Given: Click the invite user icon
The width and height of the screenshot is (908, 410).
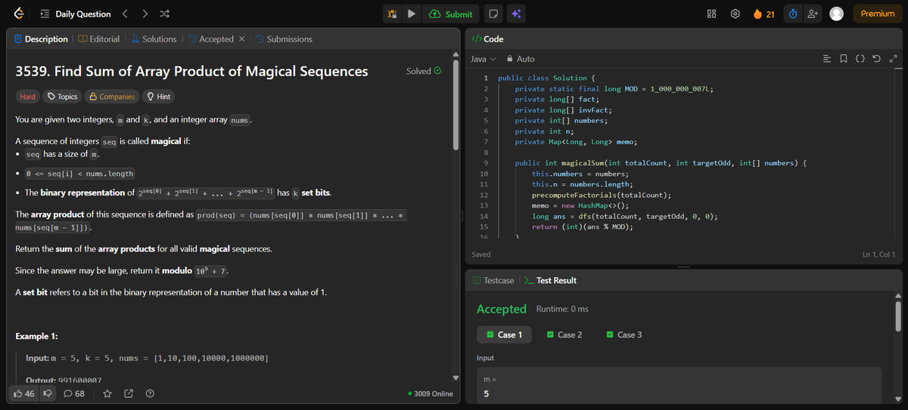Looking at the screenshot, I should pos(813,14).
